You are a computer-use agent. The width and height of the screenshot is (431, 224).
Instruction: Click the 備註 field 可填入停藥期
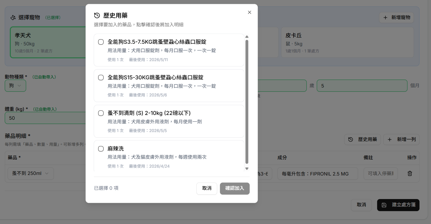[x=381, y=174]
